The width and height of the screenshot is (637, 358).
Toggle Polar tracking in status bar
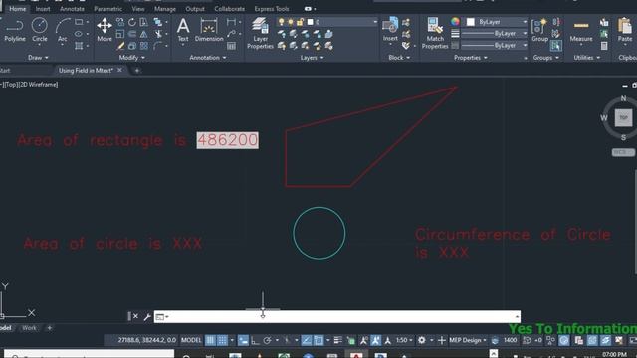click(x=267, y=340)
